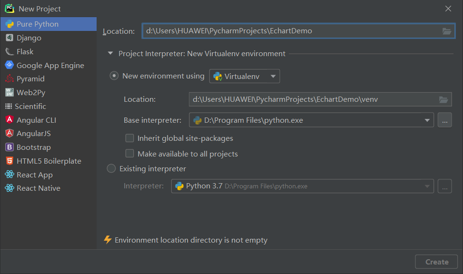Open the Python 3.7 Interpreter dropdown
The height and width of the screenshot is (274, 463).
point(302,186)
